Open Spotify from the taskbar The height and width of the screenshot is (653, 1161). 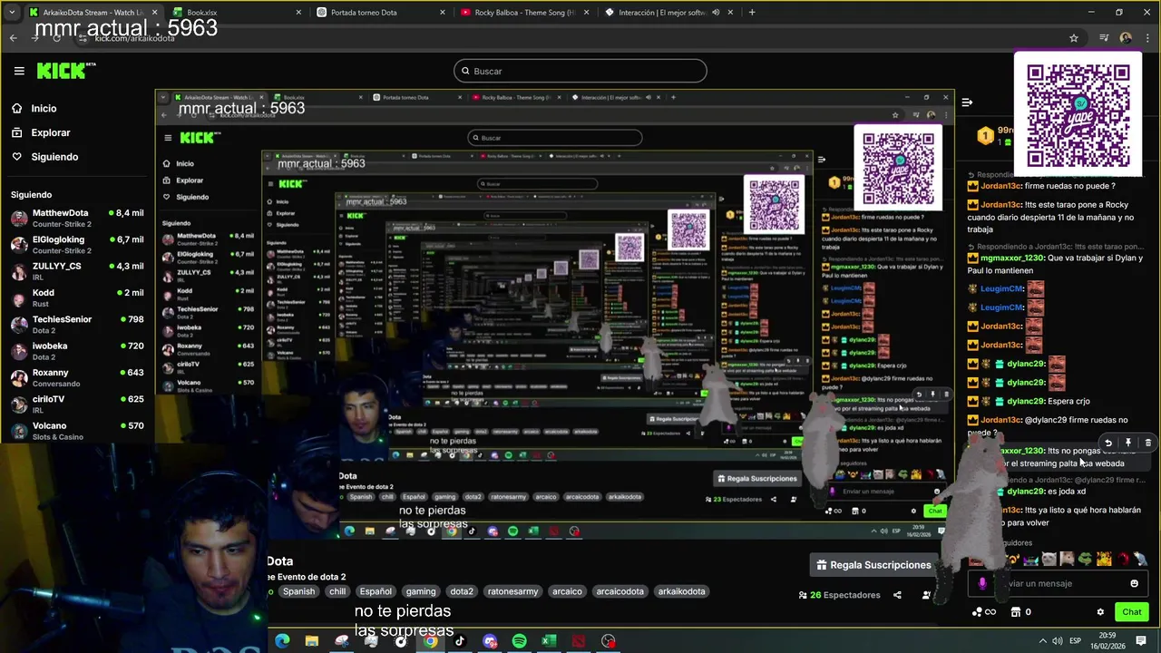519,641
